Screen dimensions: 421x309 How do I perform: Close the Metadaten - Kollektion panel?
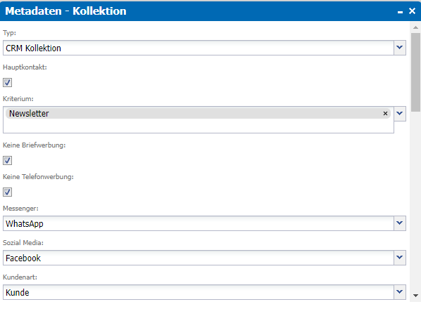coord(412,11)
